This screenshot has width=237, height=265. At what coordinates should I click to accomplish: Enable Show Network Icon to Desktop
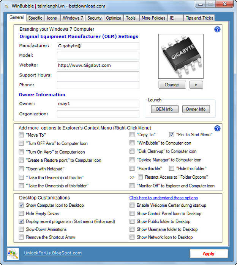tap(132, 237)
